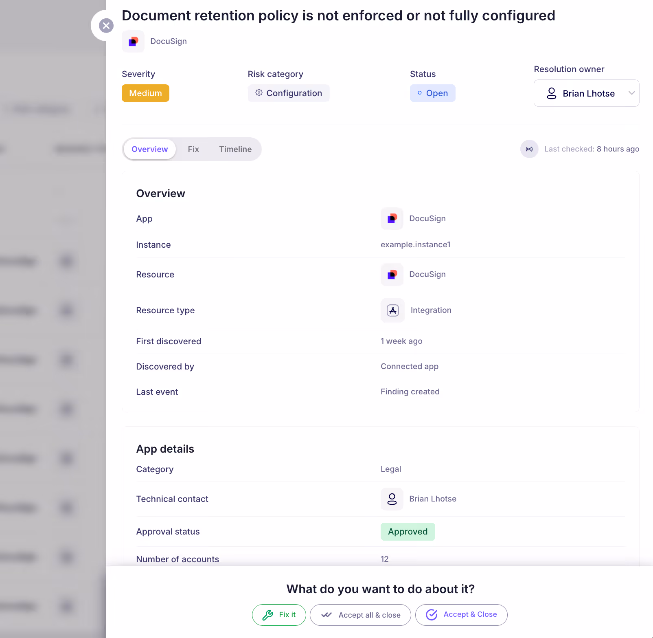Viewport: 653px width, 638px height.
Task: Expand the Risk category Configuration selector
Action: coord(289,93)
